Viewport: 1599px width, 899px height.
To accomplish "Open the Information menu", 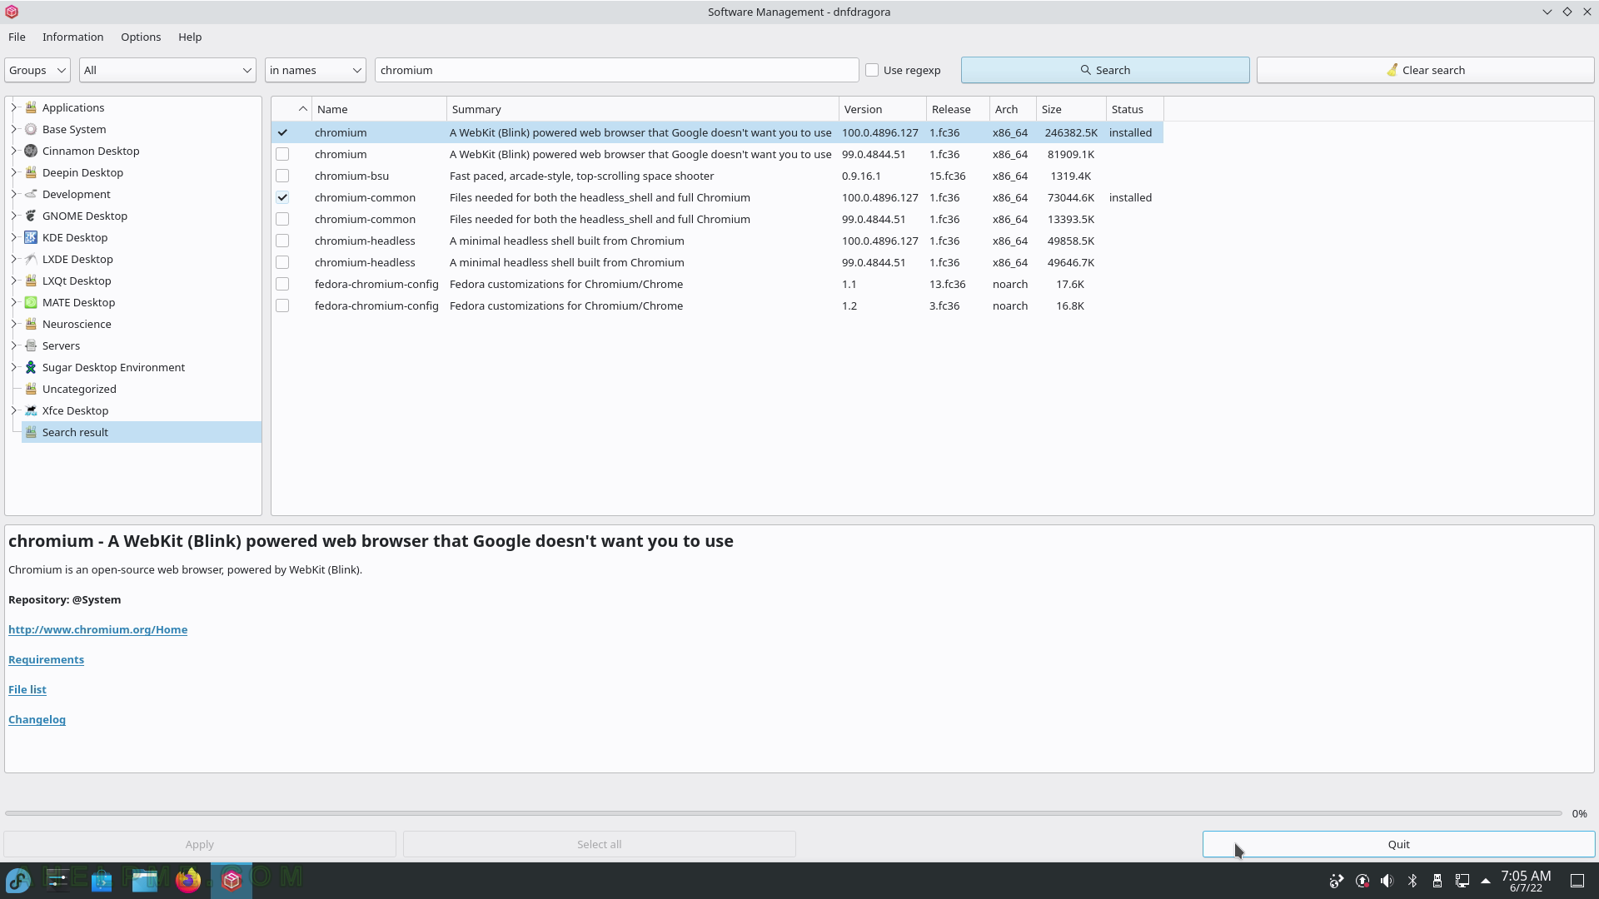I will coord(73,37).
